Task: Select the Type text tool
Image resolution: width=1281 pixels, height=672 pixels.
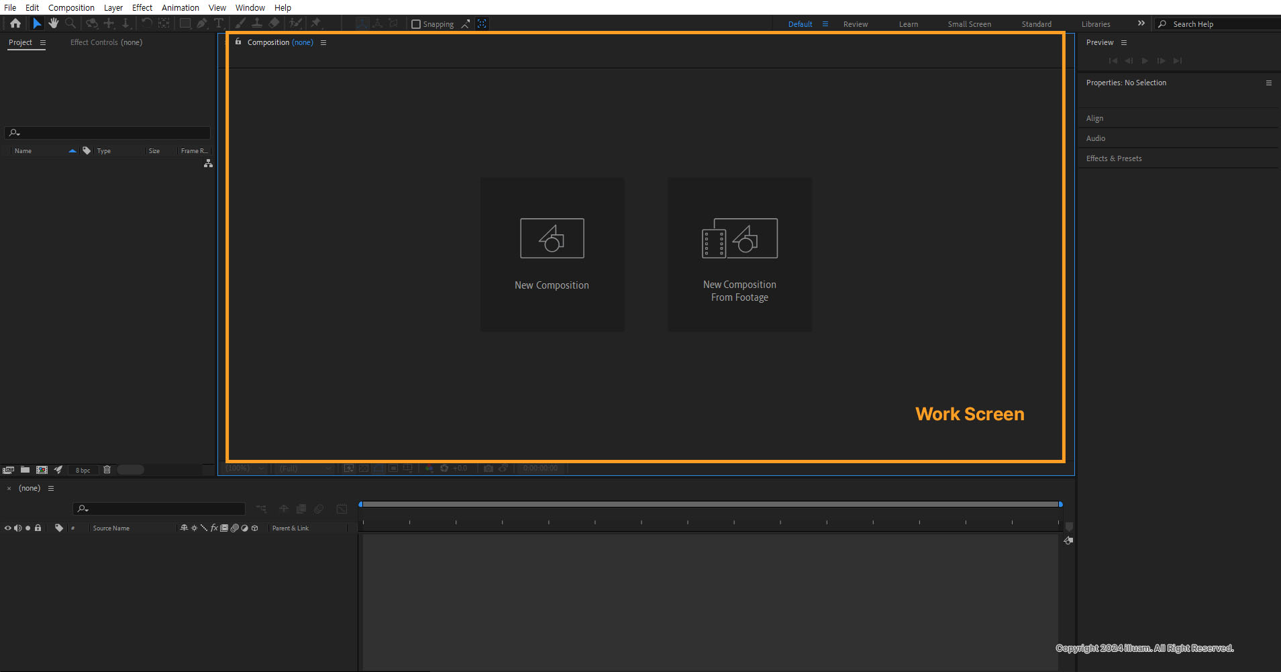Action: coord(219,23)
